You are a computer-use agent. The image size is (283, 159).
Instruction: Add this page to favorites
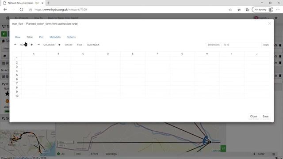(230, 10)
